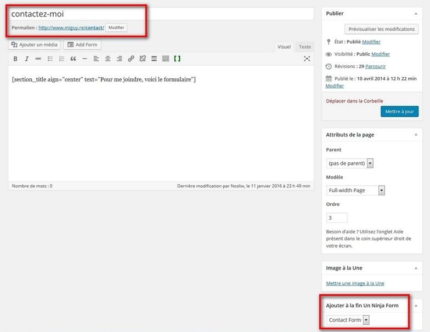Switch to the Texte editor tab
The width and height of the screenshot is (430, 332).
tap(304, 47)
